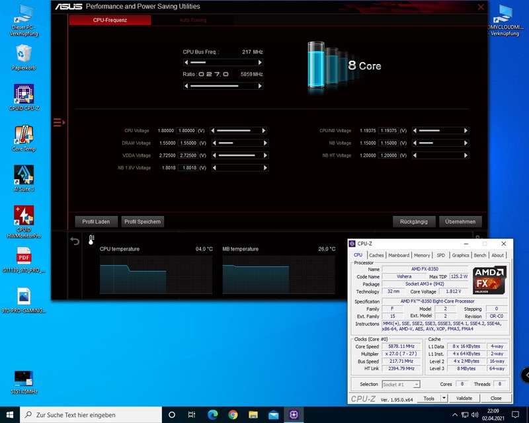Open the CPUID HWMonitorPro desktop icon
The width and height of the screenshot is (529, 423).
tap(24, 217)
